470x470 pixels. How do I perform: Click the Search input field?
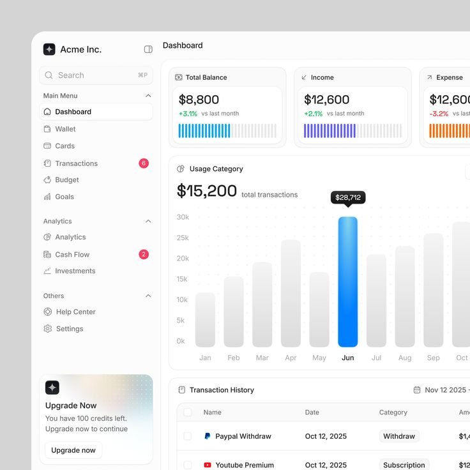(96, 75)
